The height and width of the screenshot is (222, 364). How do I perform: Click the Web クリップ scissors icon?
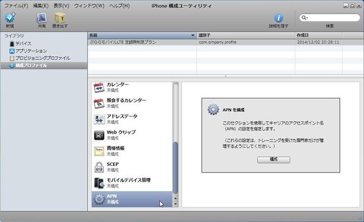click(99, 135)
